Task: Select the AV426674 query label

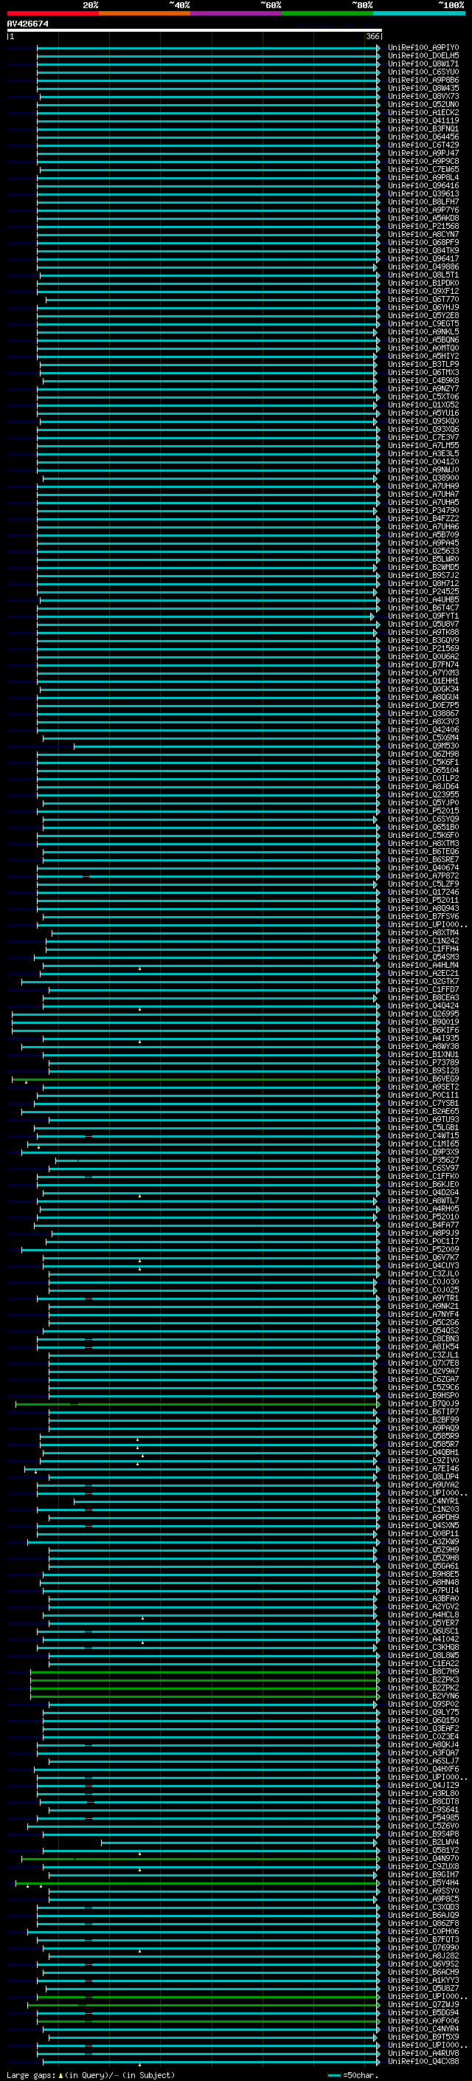Action: tap(27, 24)
